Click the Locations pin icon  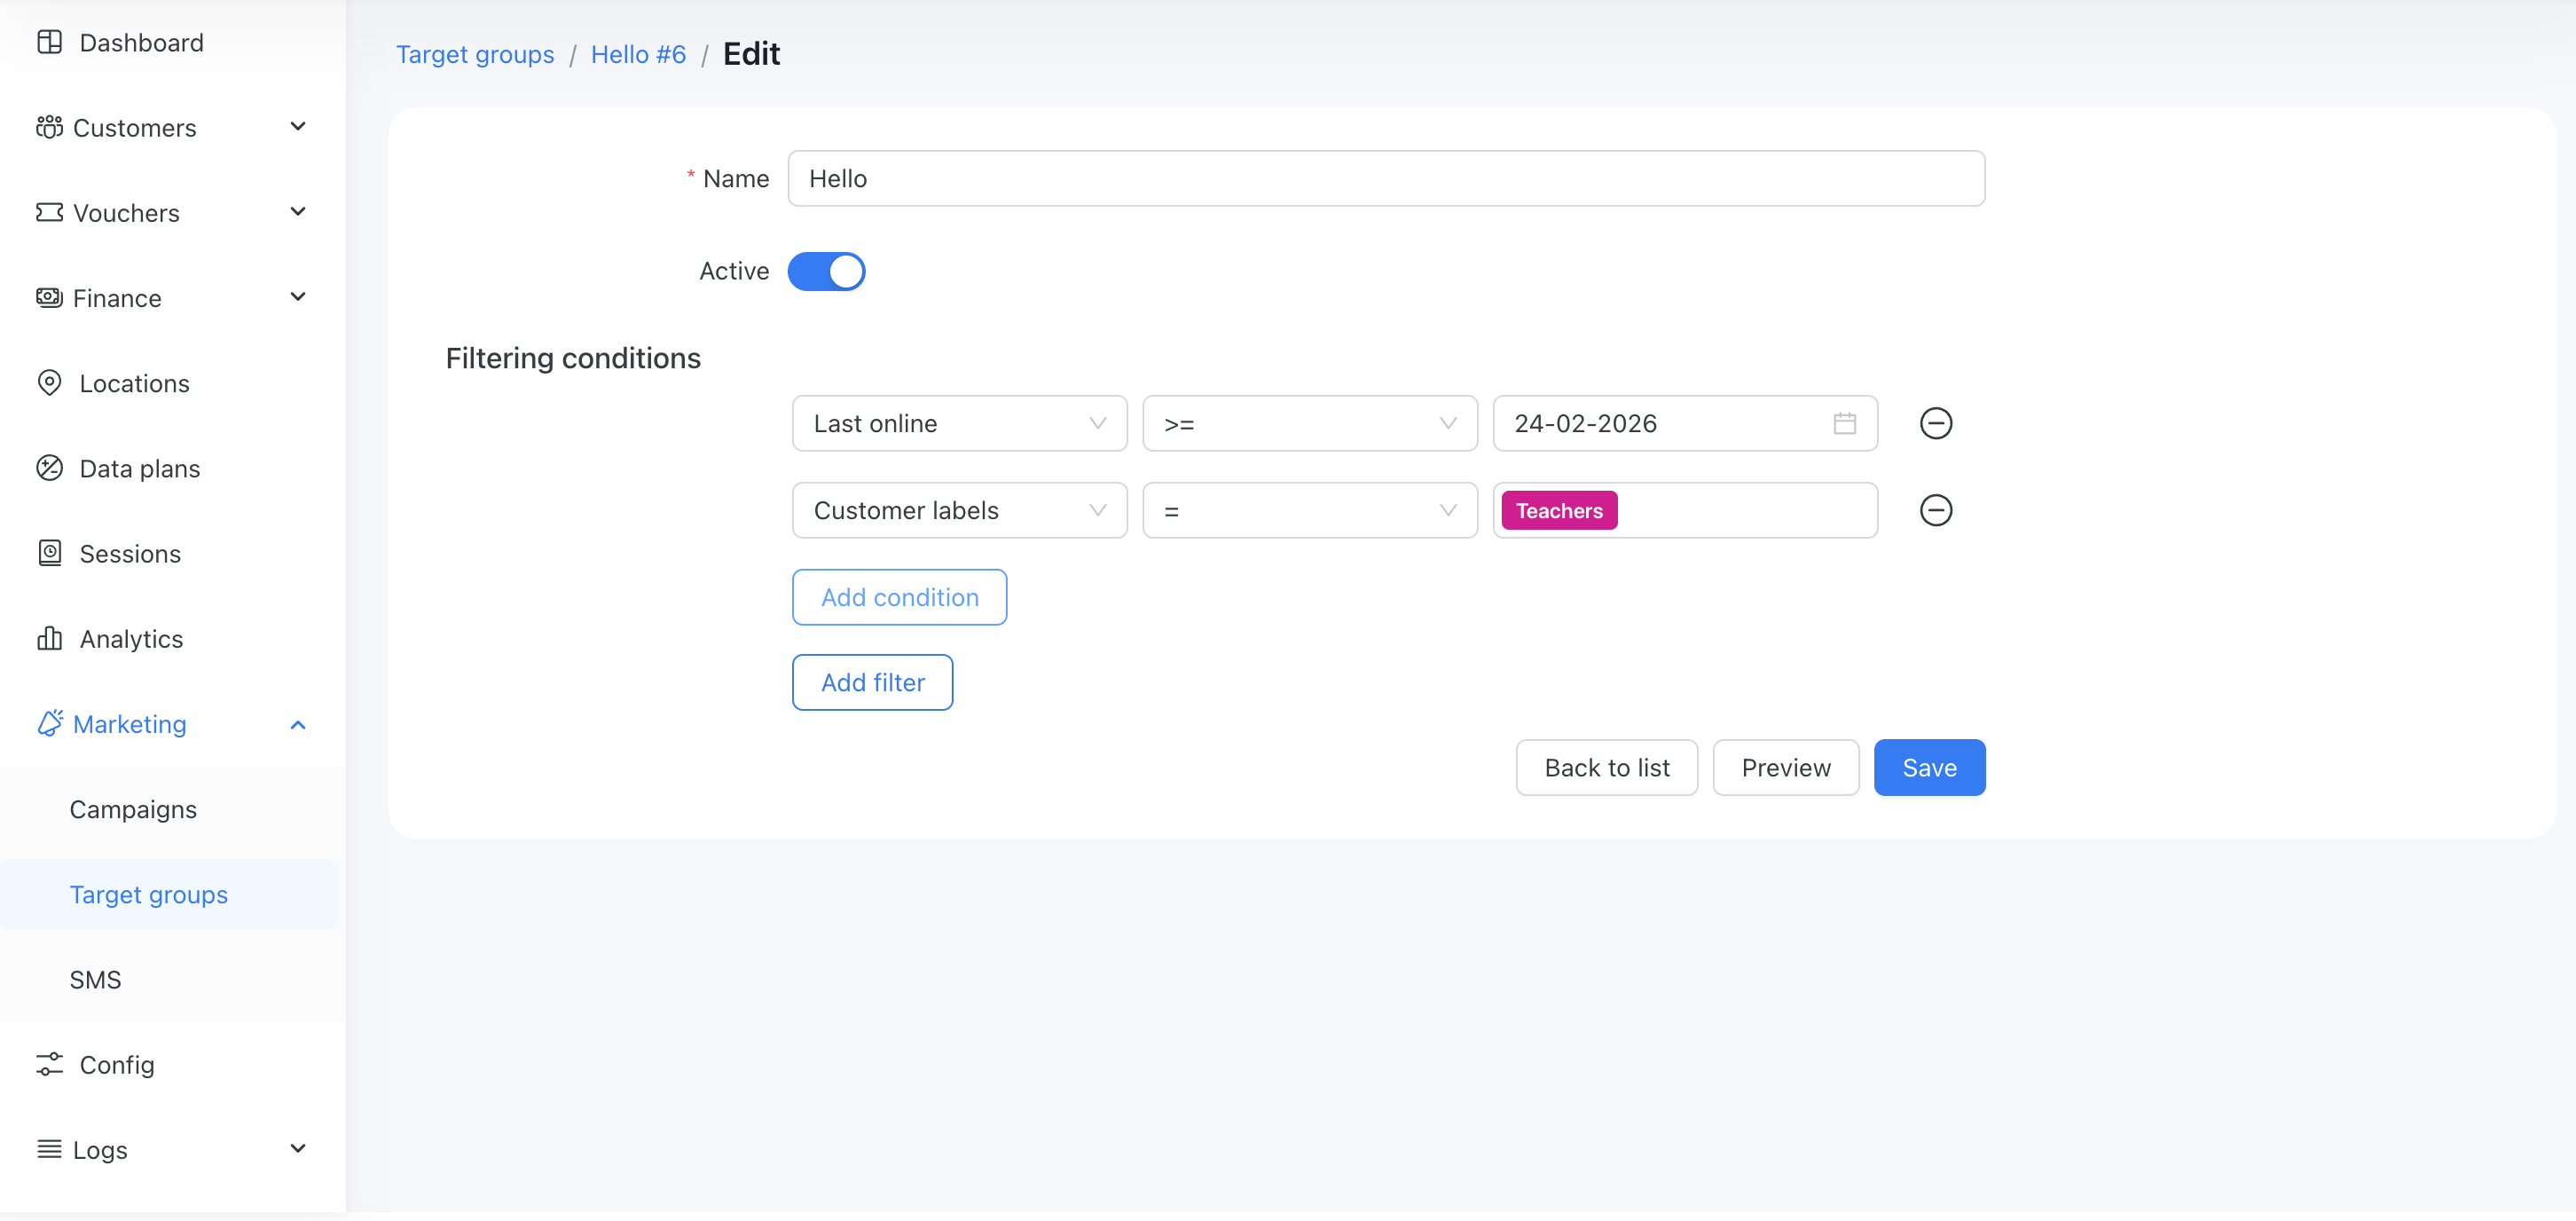point(49,383)
